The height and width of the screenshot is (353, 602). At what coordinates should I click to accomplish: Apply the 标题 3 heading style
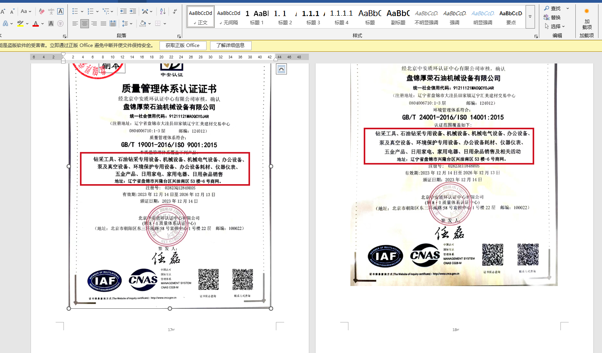(313, 17)
